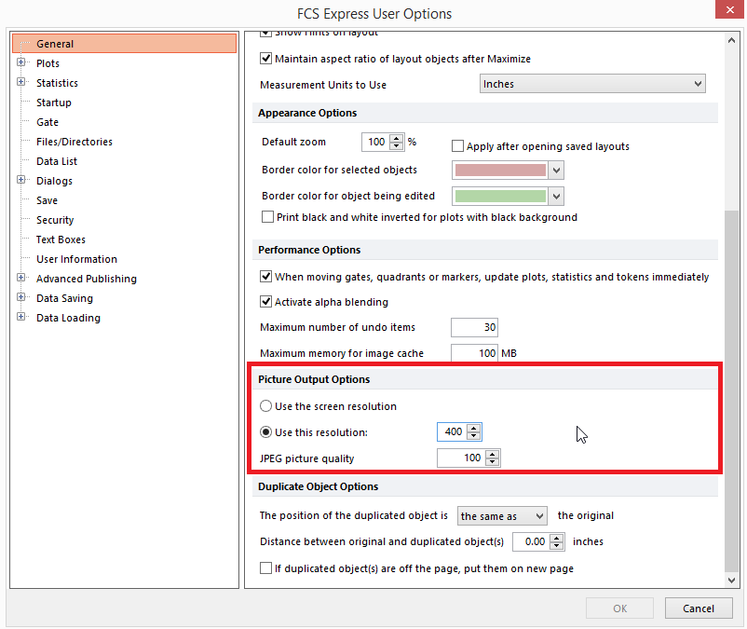Expand the Advanced Publishing tree node
Viewport: 747px width, 629px height.
coord(20,279)
